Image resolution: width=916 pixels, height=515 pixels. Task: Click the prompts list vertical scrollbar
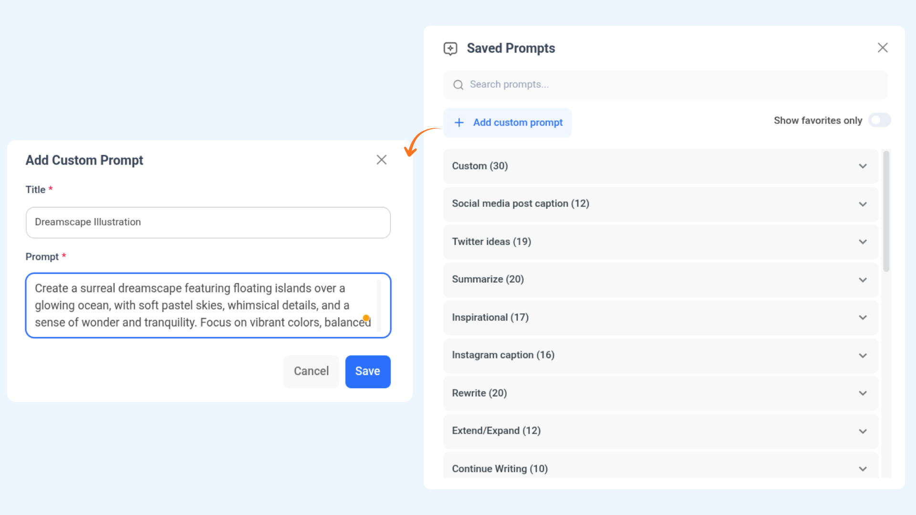[886, 212]
